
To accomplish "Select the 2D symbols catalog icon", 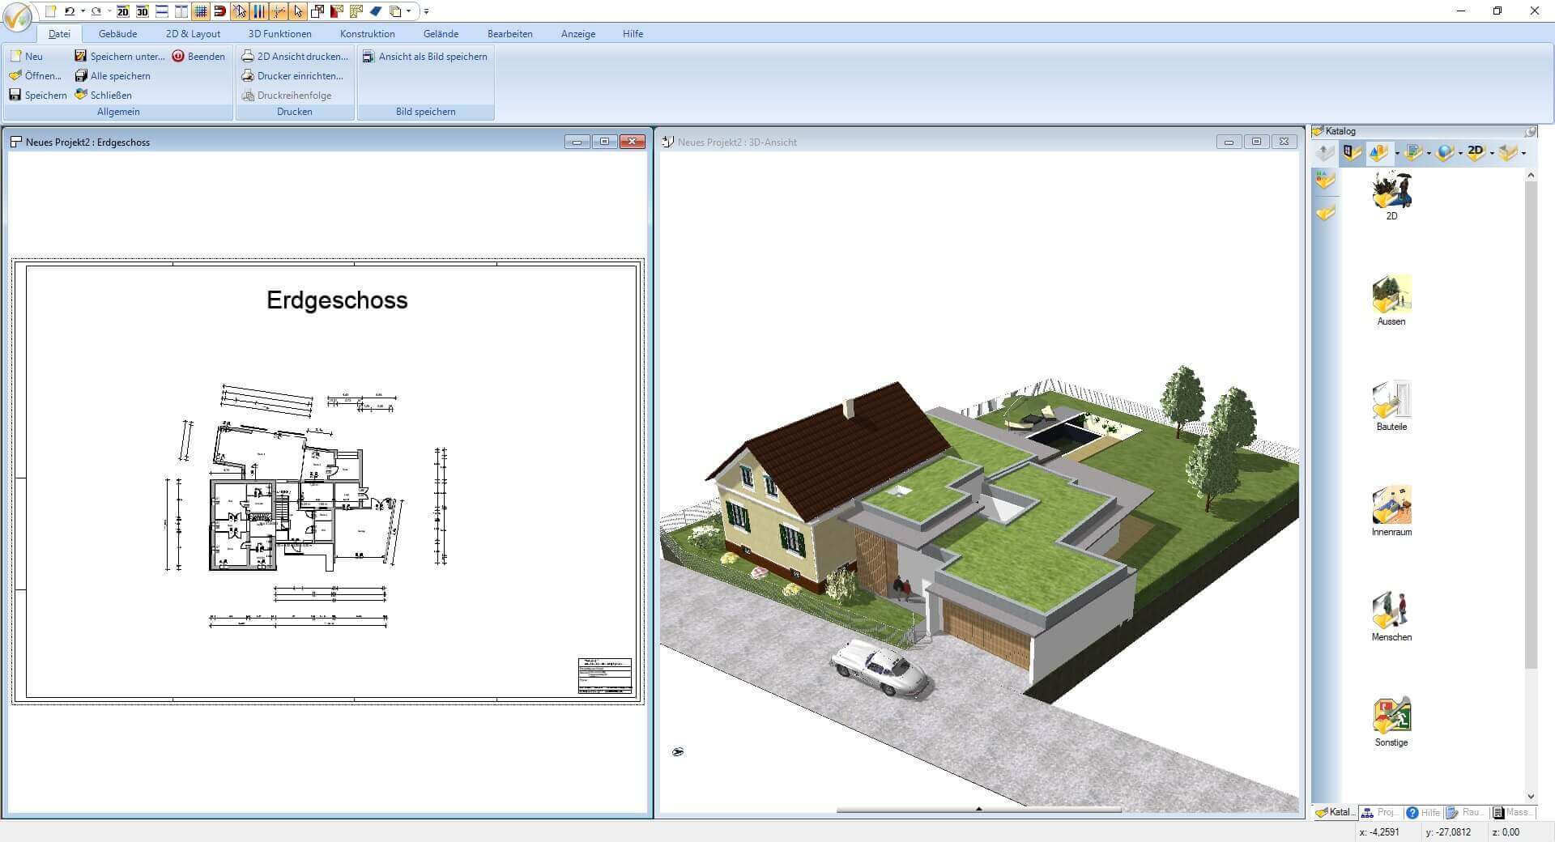I will point(1391,193).
